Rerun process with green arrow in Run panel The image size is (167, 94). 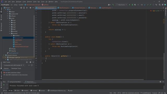(x=4, y=85)
